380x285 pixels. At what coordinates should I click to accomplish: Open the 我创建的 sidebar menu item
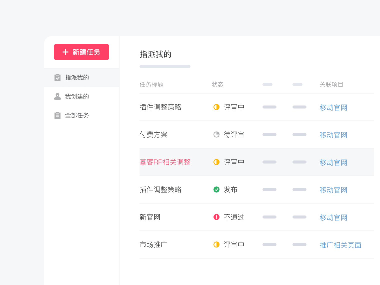(x=77, y=96)
